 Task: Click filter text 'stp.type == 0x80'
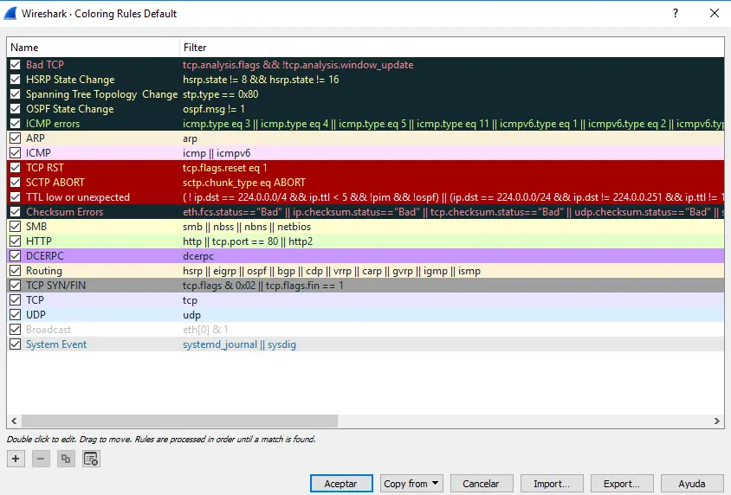pyautogui.click(x=221, y=94)
